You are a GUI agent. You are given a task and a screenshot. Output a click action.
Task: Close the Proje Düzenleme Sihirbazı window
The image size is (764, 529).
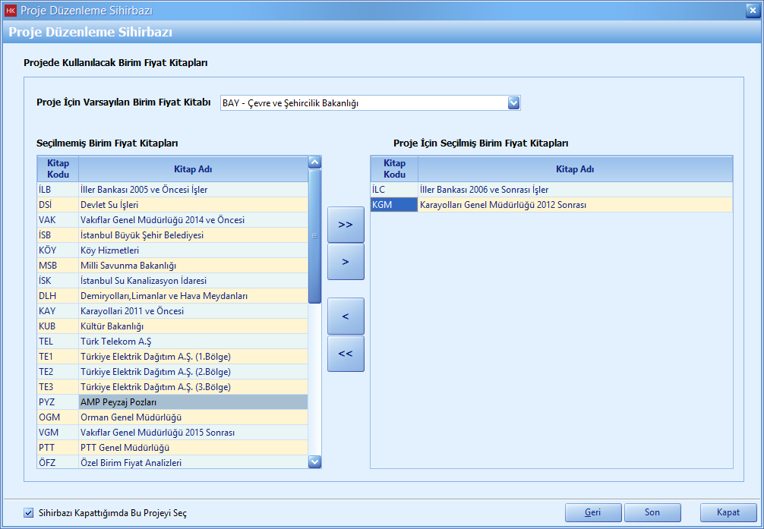point(752,10)
